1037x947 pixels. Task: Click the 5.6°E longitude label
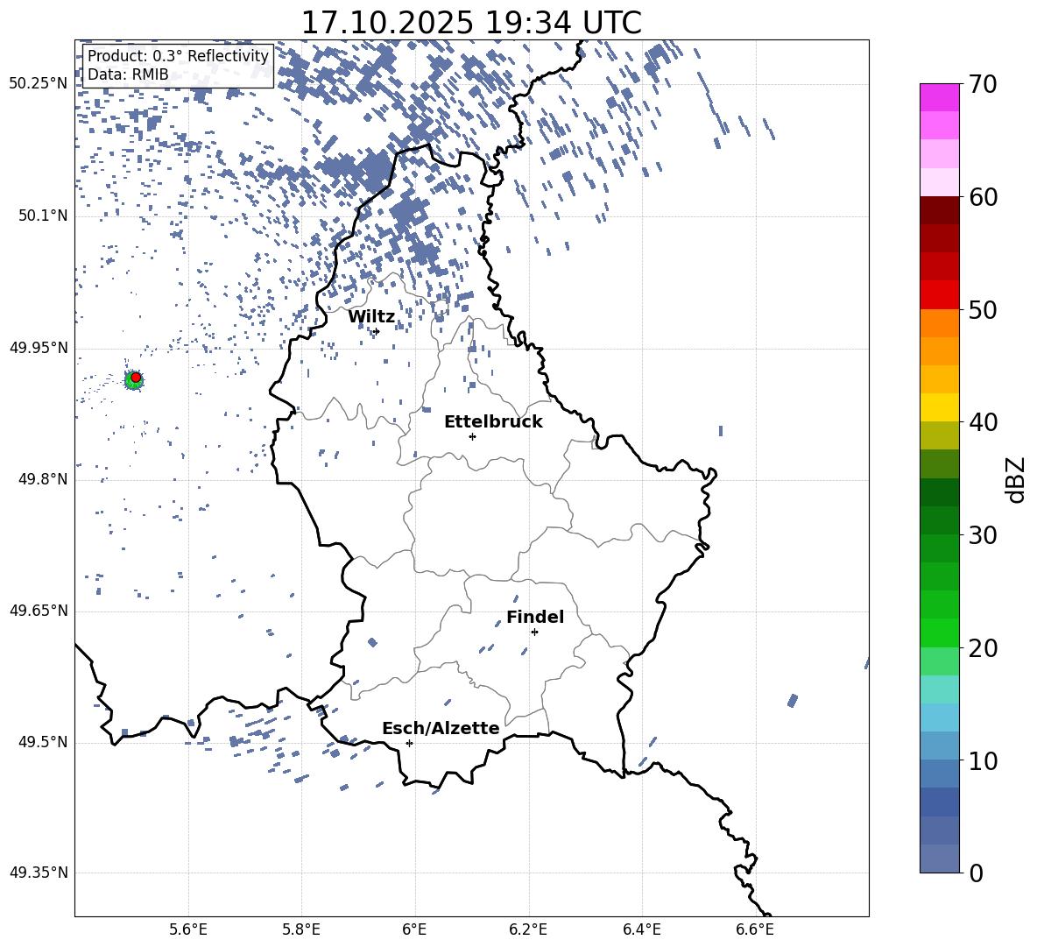[188, 929]
